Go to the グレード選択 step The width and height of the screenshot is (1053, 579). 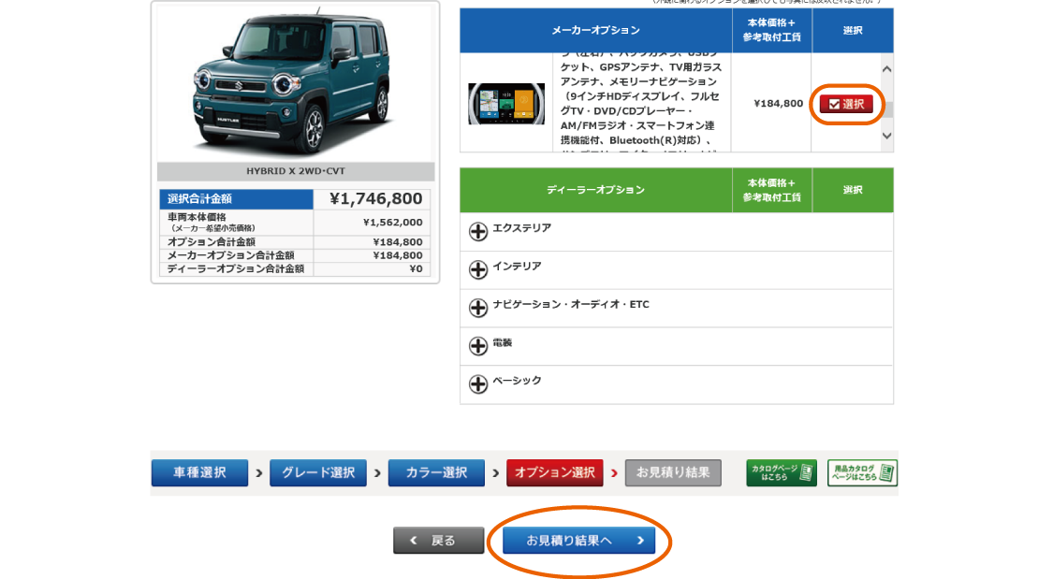pos(317,472)
